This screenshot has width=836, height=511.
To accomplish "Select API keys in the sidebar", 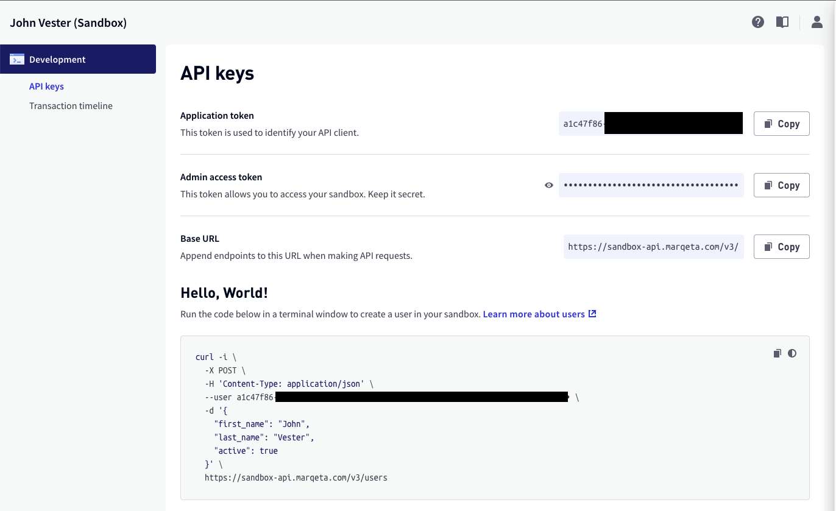I will 46,86.
